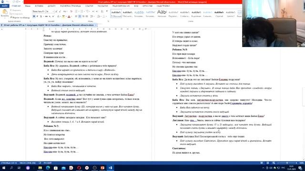Click language indicator РУССКИЙ in status bar
The width and height of the screenshot is (305, 171).
pos(48,163)
